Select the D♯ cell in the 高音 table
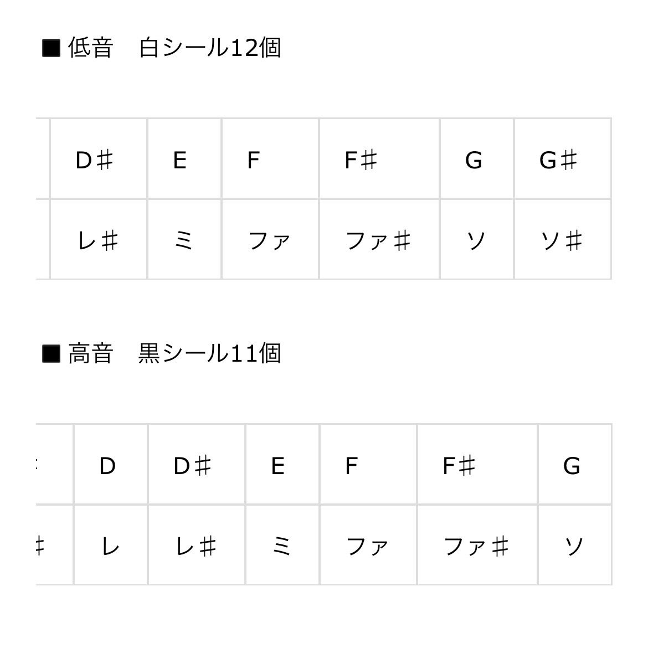The height and width of the screenshot is (648, 648). click(197, 465)
